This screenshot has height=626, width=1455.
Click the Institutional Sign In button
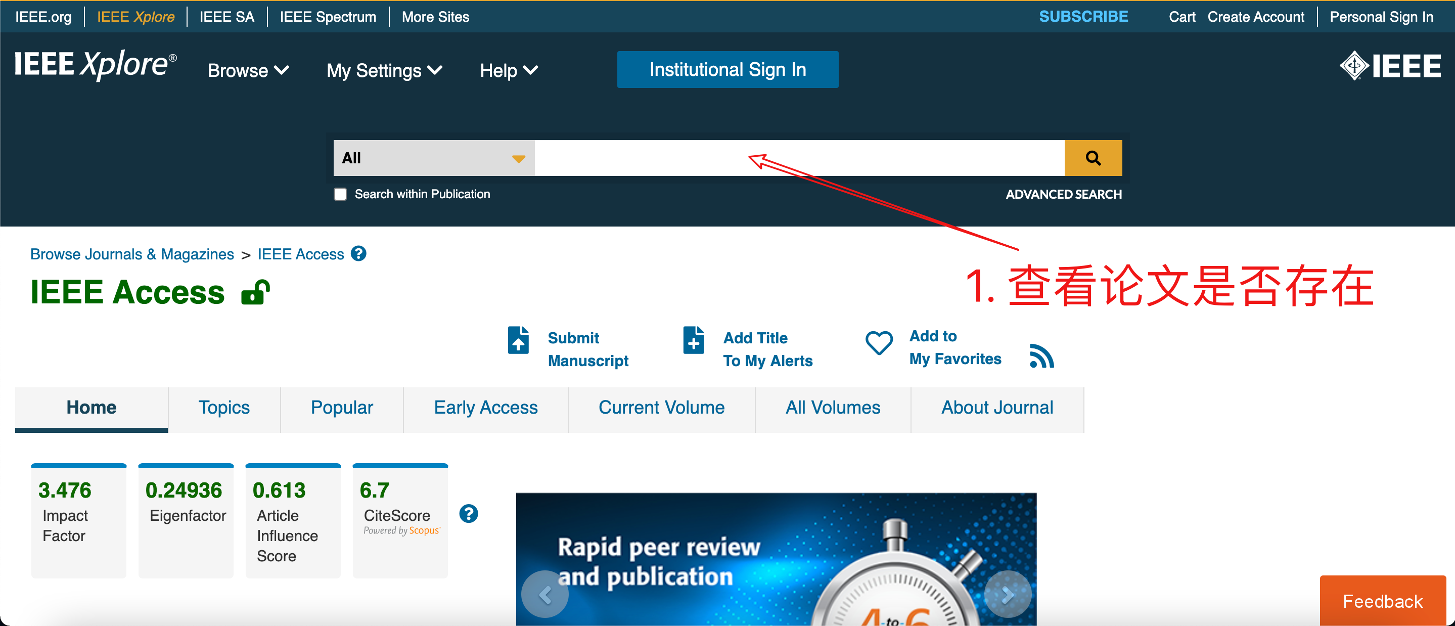[727, 69]
